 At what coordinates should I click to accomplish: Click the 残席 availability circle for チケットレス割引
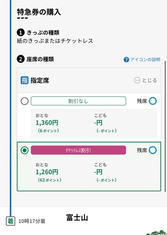pos(153,150)
